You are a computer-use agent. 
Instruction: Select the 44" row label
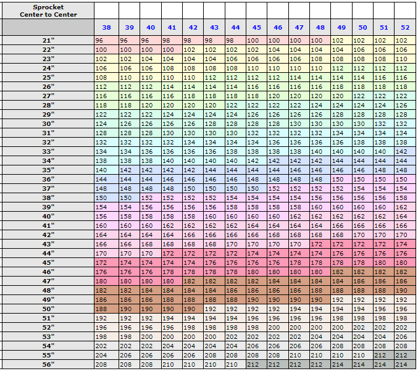48,254
